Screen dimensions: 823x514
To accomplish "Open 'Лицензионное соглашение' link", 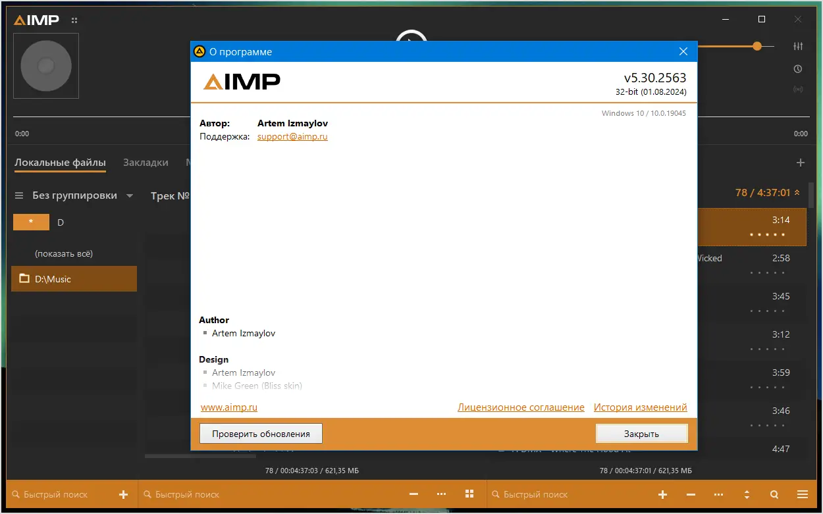I will pyautogui.click(x=521, y=407).
